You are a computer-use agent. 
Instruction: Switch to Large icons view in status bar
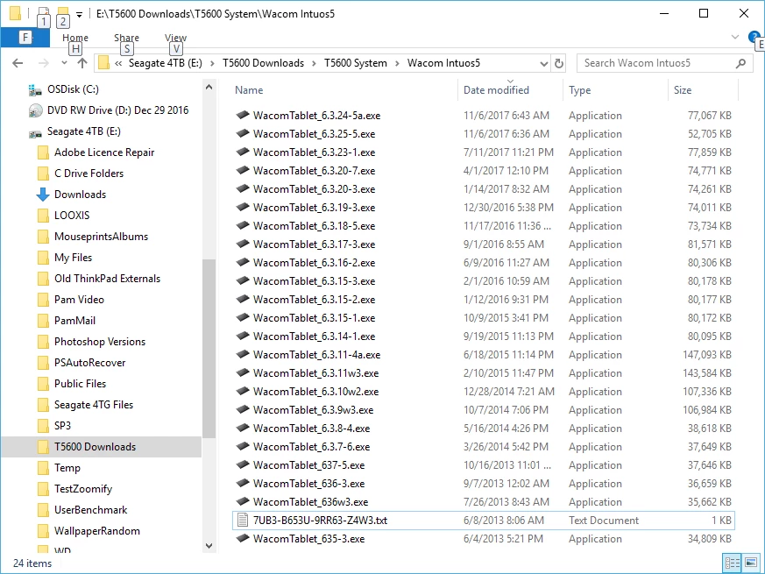point(751,563)
